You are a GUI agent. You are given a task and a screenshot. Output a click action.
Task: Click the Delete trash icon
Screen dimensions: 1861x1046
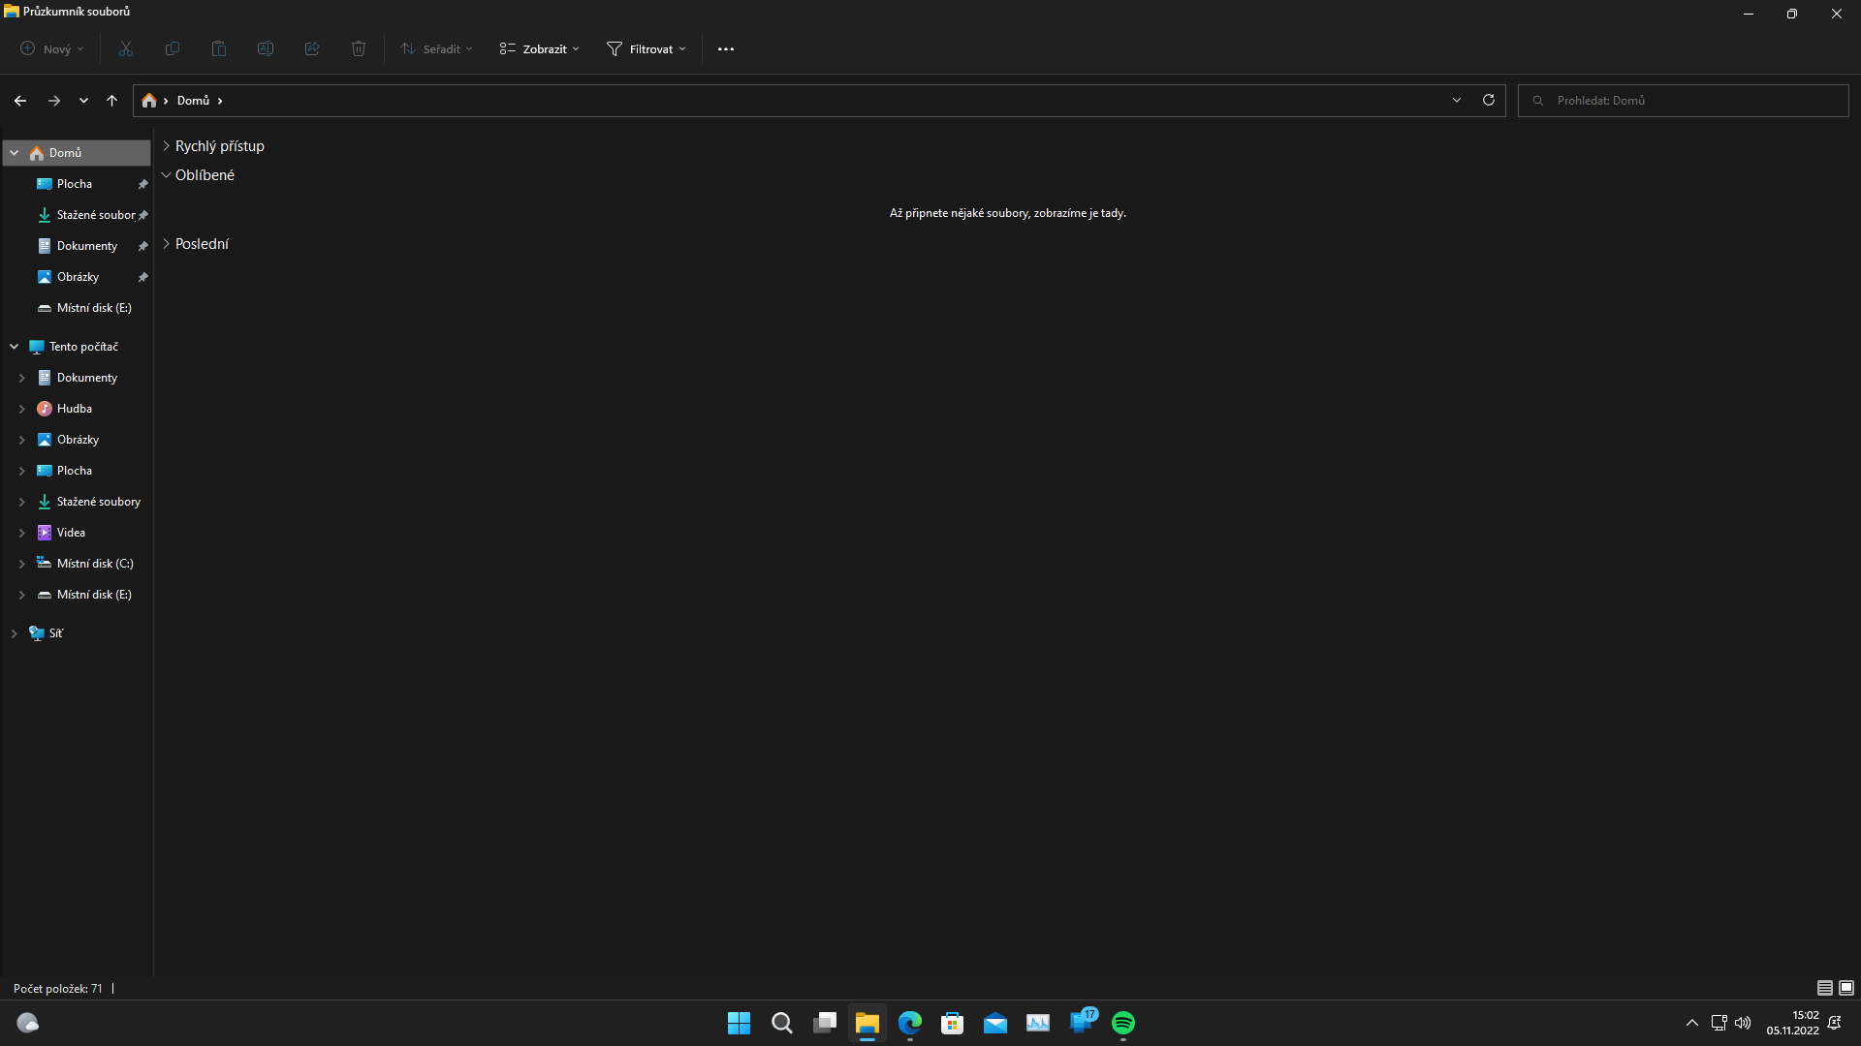359,49
